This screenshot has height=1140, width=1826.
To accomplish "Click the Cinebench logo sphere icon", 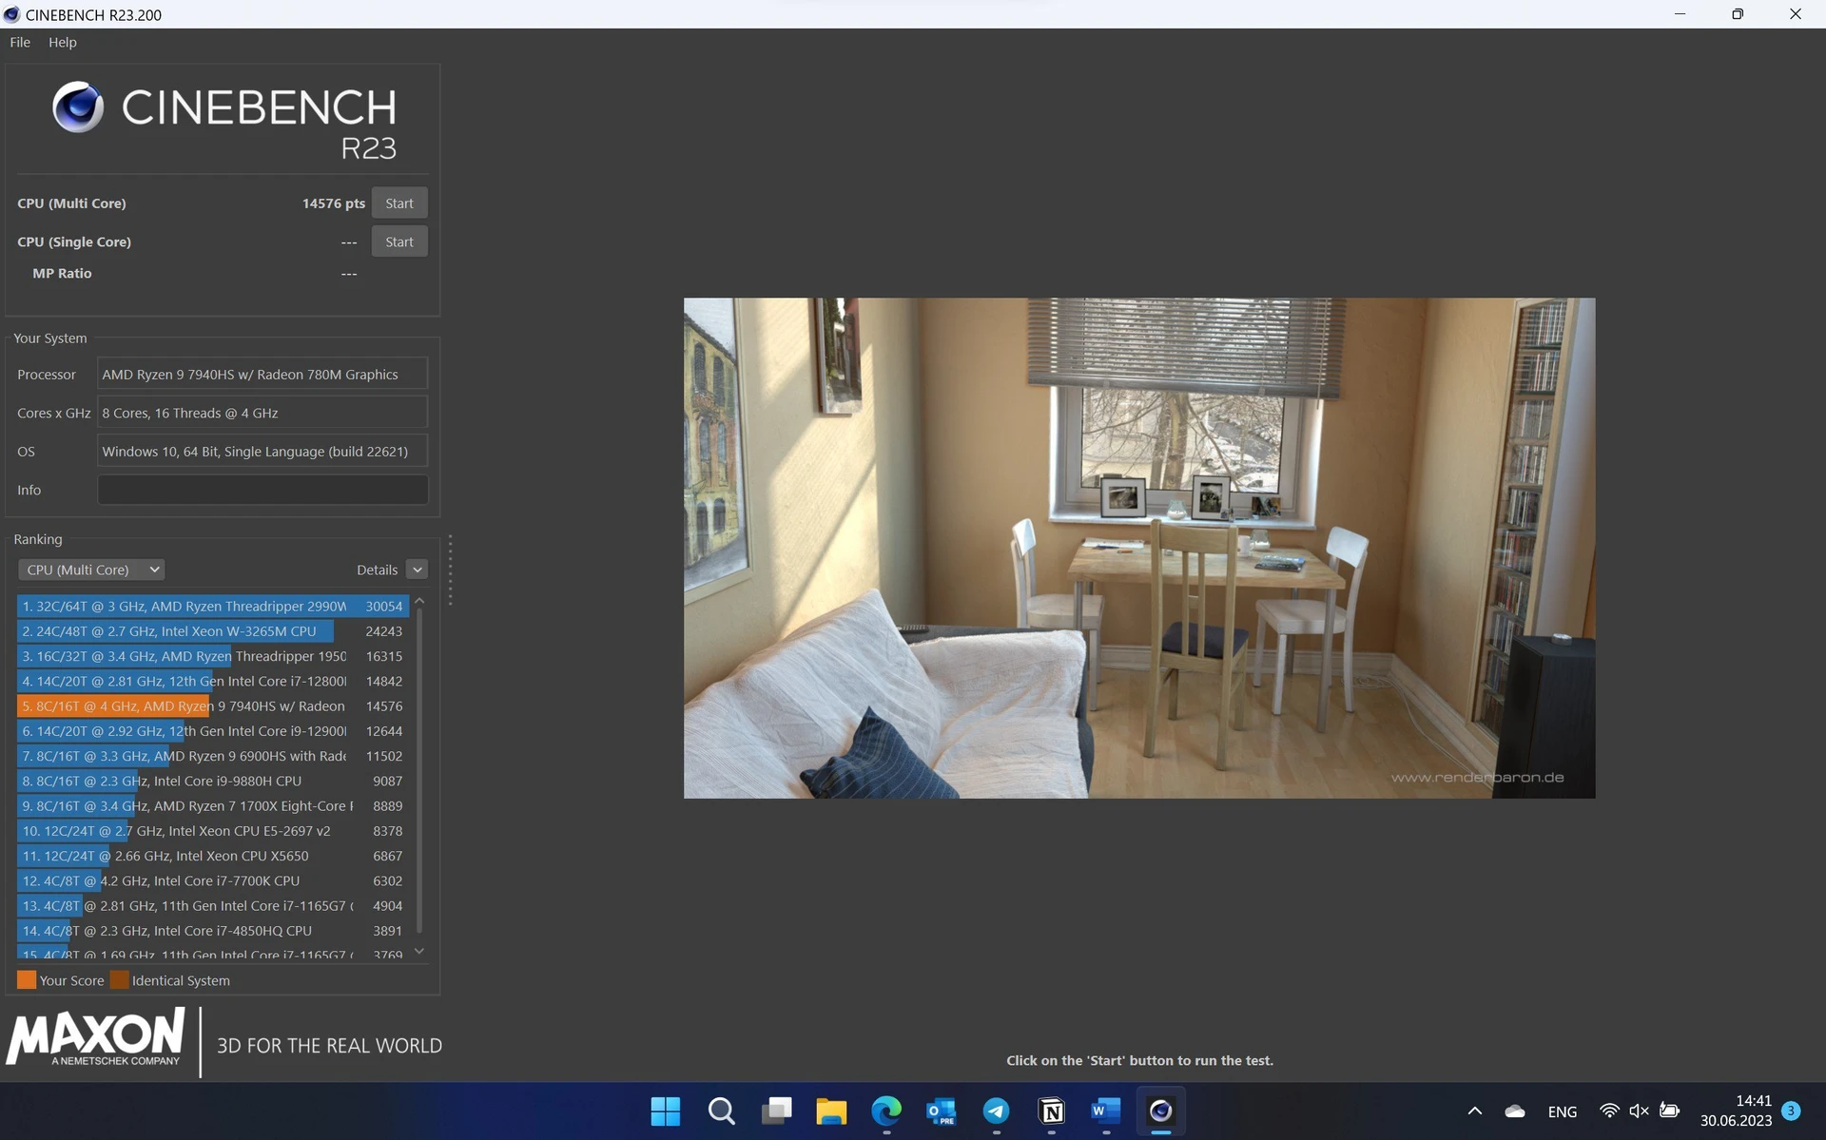I will click(x=78, y=106).
